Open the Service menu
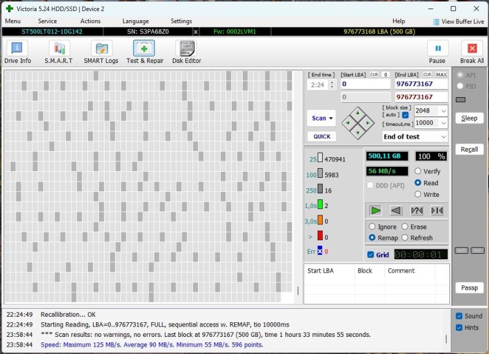This screenshot has height=354, width=489. (47, 21)
